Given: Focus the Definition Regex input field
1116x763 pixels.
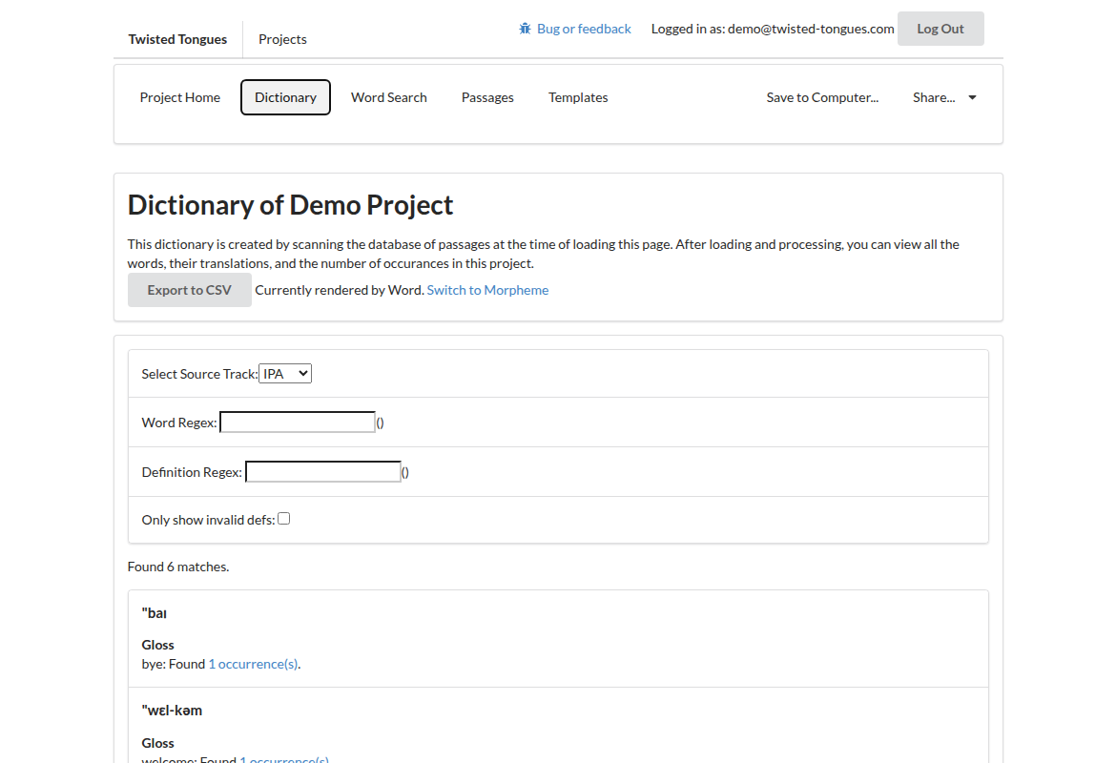Looking at the screenshot, I should [323, 472].
